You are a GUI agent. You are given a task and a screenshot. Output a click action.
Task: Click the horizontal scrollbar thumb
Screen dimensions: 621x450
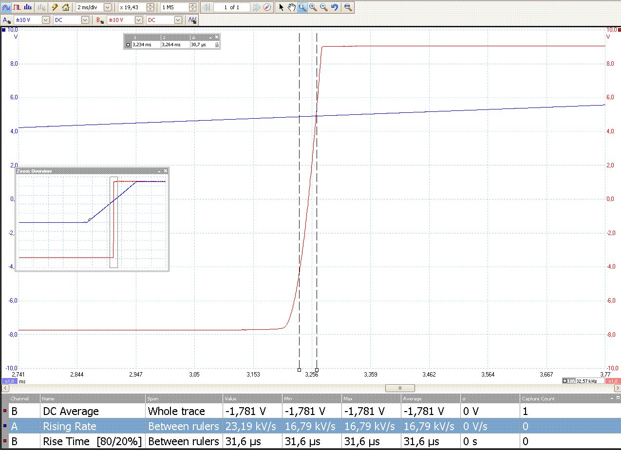pos(400,388)
